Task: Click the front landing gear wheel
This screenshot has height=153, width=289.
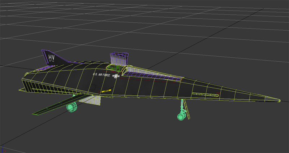Action: point(181,117)
